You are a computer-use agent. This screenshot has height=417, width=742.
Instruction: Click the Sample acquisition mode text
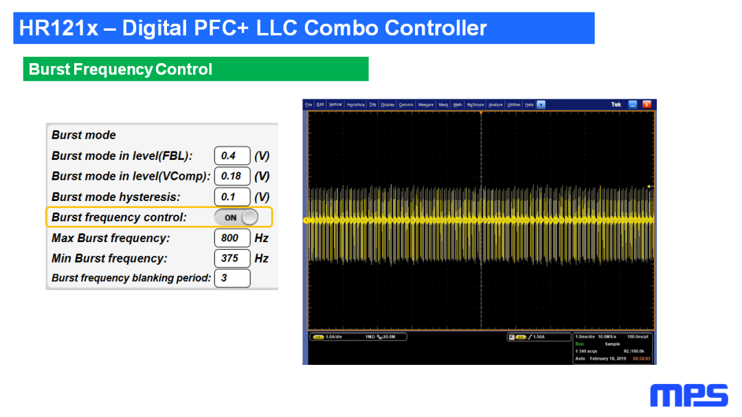point(612,344)
